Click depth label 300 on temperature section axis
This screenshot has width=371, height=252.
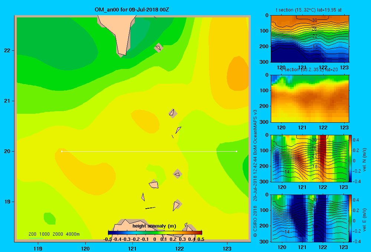264,62
